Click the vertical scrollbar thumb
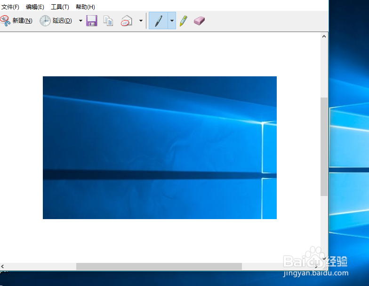This screenshot has height=286, width=369. point(324,147)
